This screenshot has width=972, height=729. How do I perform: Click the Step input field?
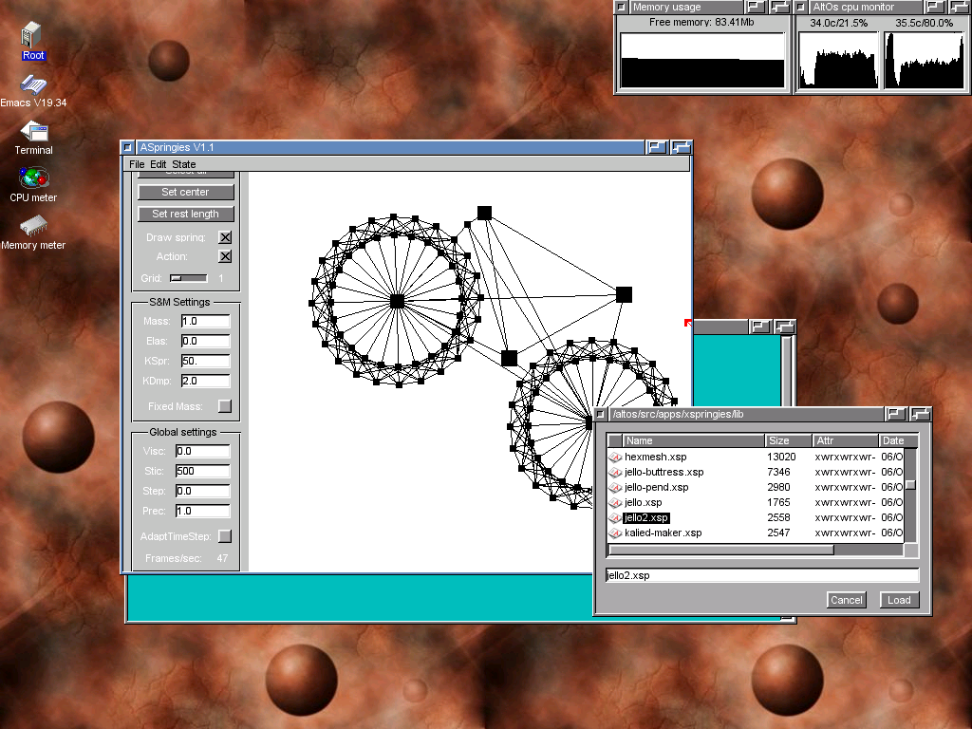click(x=203, y=491)
